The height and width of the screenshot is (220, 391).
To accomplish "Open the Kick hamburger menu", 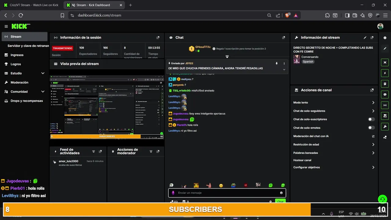I will coord(6,27).
